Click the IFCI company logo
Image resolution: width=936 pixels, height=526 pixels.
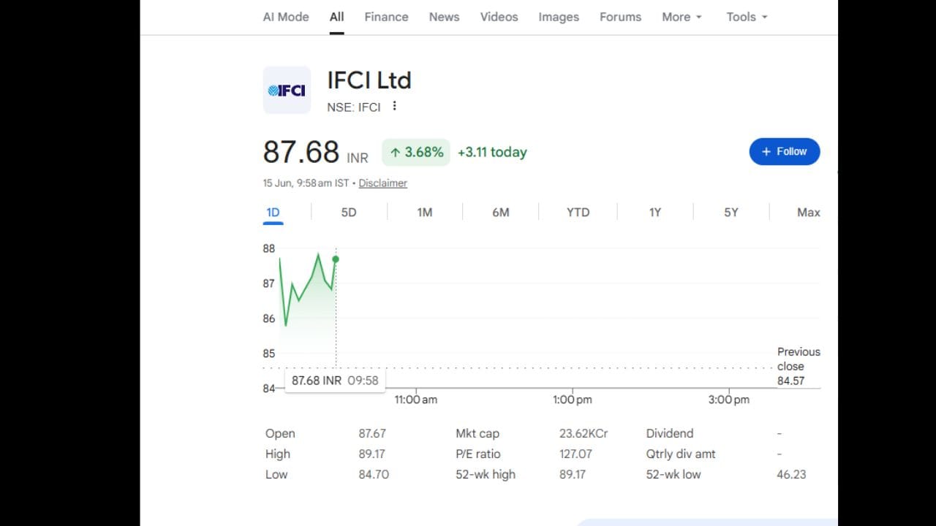pos(287,91)
